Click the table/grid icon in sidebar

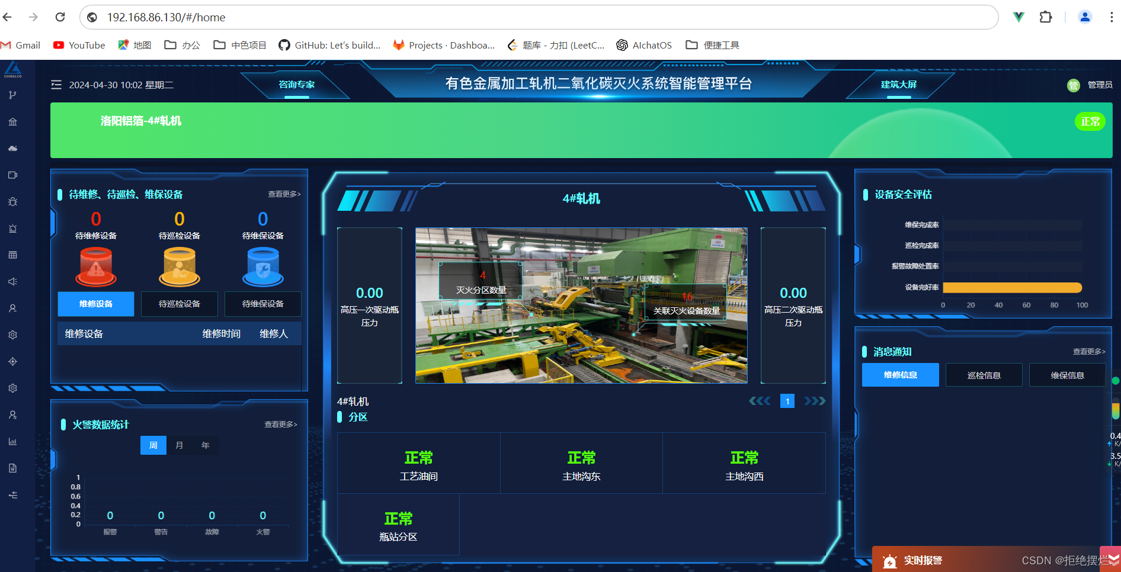pyautogui.click(x=12, y=255)
